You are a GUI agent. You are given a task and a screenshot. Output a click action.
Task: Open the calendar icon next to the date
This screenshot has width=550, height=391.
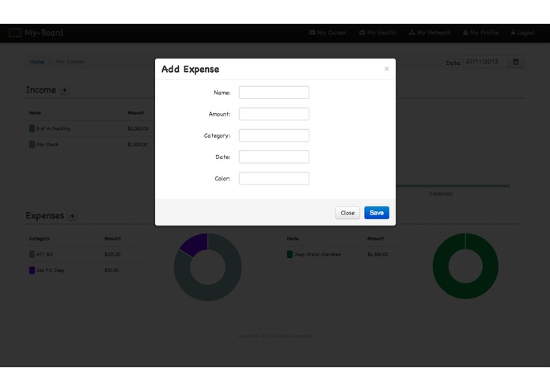pyautogui.click(x=516, y=62)
